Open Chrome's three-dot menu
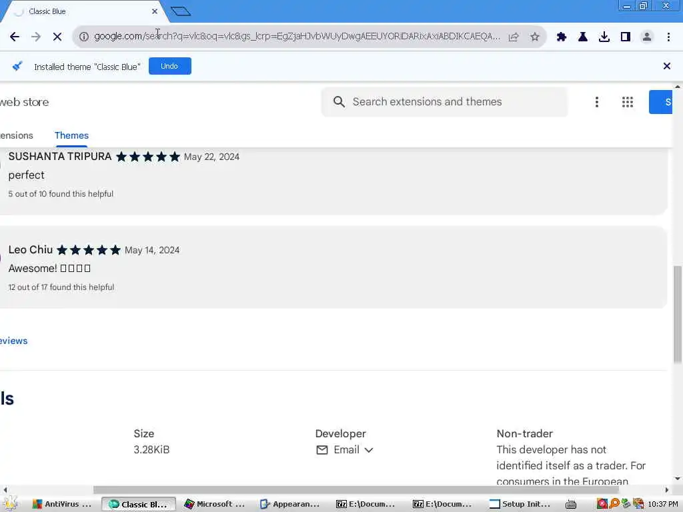The height and width of the screenshot is (512, 683). 668,37
